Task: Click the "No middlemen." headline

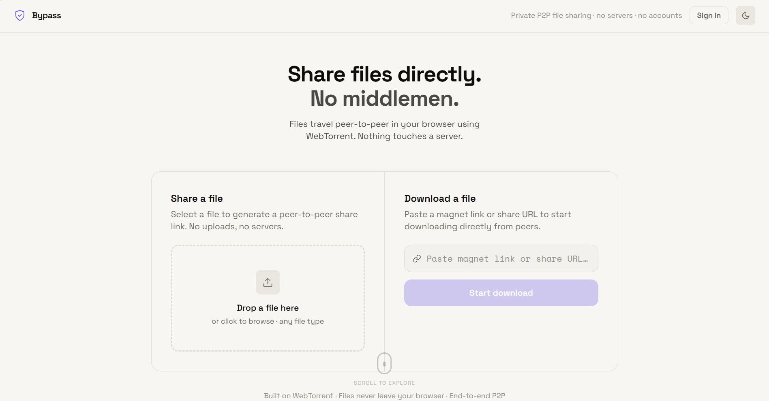Action: point(384,98)
